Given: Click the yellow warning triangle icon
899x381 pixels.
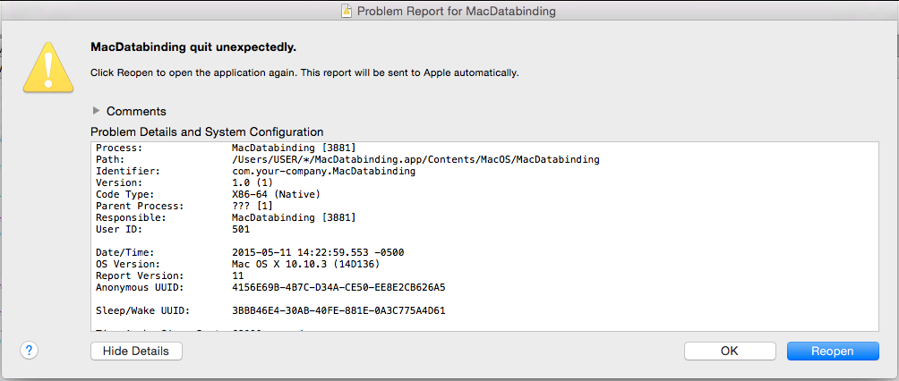Looking at the screenshot, I should pyautogui.click(x=48, y=66).
